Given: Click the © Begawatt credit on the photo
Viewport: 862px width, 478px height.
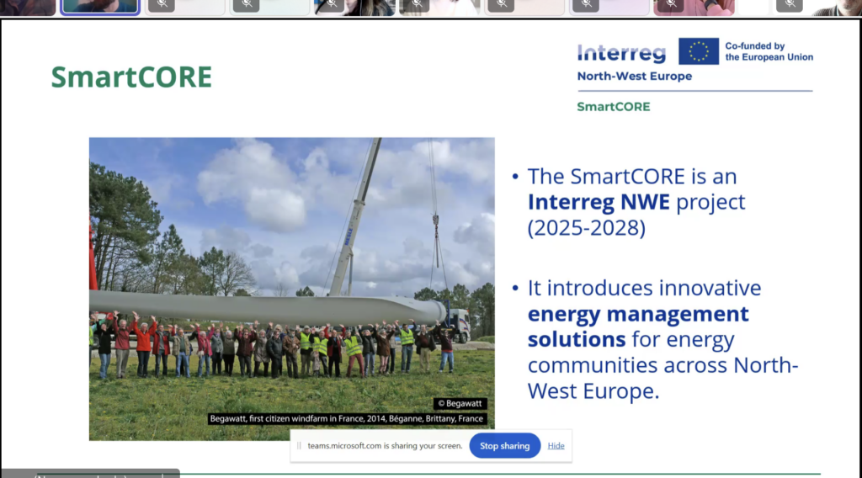Looking at the screenshot, I should coord(460,404).
